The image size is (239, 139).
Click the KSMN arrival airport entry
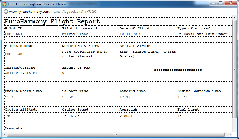(x=148, y=54)
